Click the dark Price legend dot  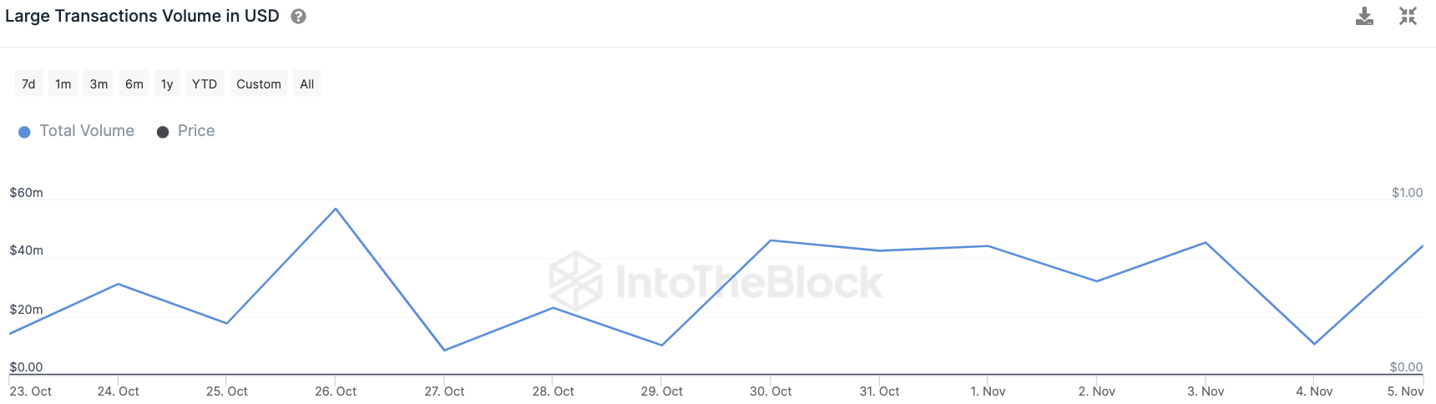click(x=163, y=132)
